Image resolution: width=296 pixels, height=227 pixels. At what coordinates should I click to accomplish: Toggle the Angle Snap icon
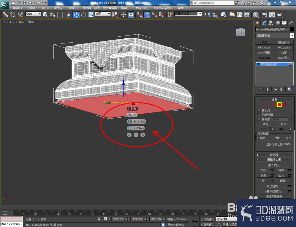(x=147, y=15)
